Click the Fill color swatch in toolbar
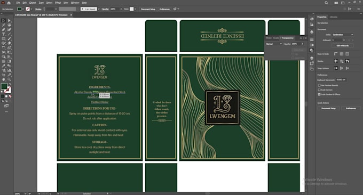 (x=4, y=86)
